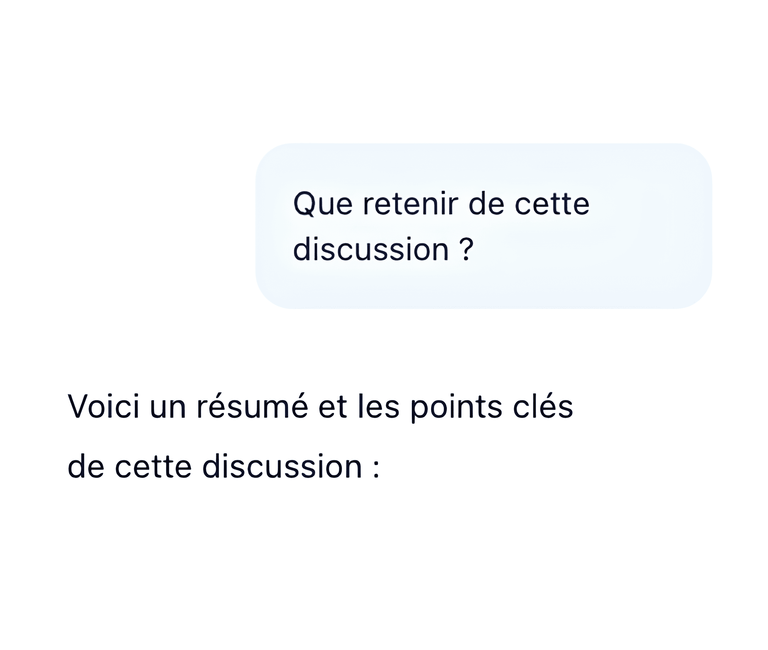Click "discussion" on the reply's second line
The image size is (768, 650).
point(282,466)
